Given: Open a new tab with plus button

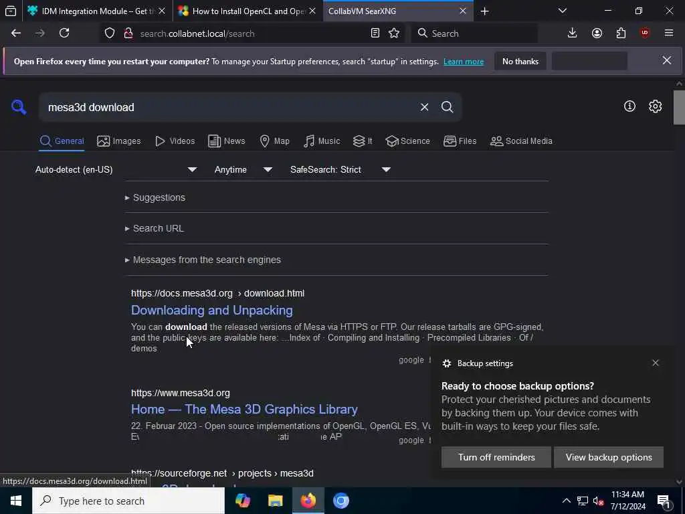Looking at the screenshot, I should 484,11.
